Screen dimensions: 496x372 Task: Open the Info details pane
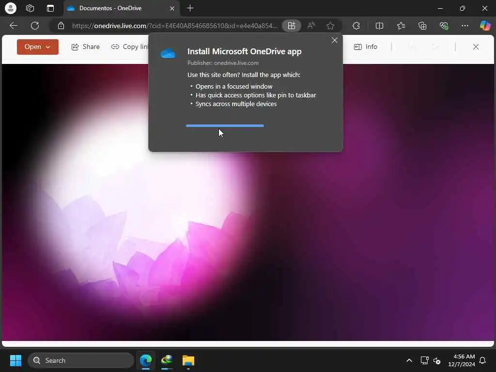tap(365, 47)
